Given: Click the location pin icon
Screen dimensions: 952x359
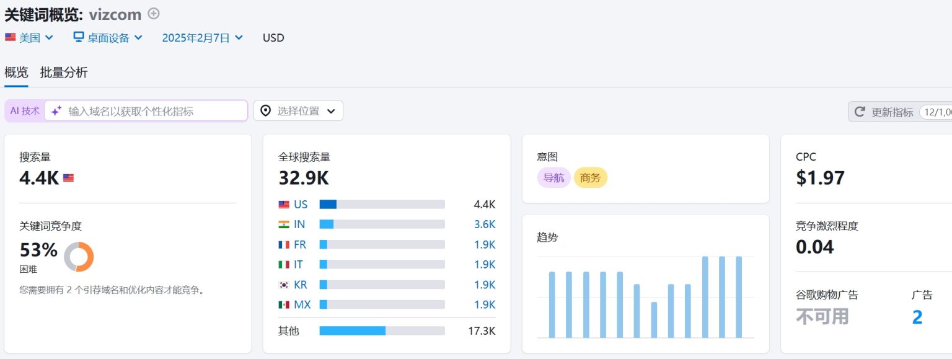Looking at the screenshot, I should coord(266,111).
